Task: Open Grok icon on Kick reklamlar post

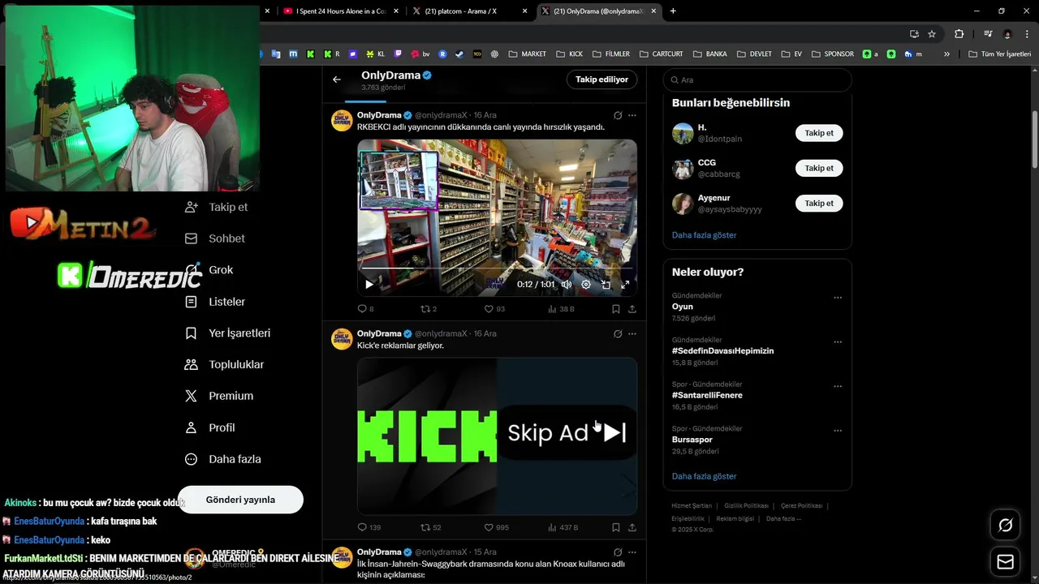Action: point(618,333)
